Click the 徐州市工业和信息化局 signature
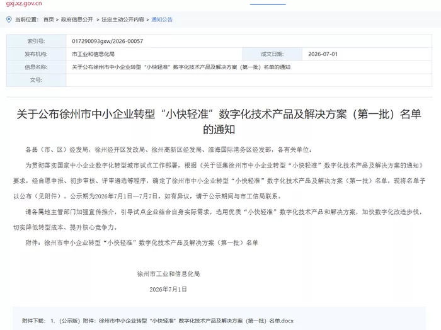The image size is (441, 330). point(168,273)
